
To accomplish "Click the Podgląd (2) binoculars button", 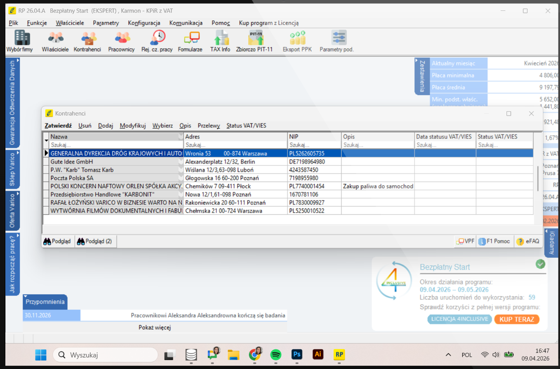I will tap(95, 241).
